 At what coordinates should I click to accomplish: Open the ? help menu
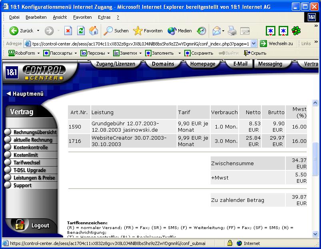click(118, 18)
